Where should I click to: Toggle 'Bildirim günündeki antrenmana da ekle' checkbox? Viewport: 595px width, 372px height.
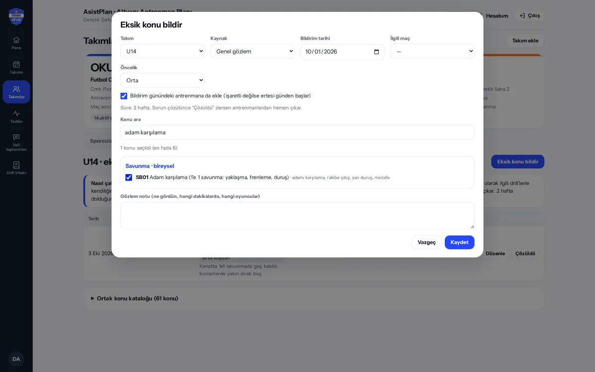point(124,96)
